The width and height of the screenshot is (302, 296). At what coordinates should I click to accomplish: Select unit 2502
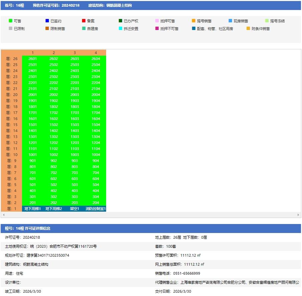point(54,65)
